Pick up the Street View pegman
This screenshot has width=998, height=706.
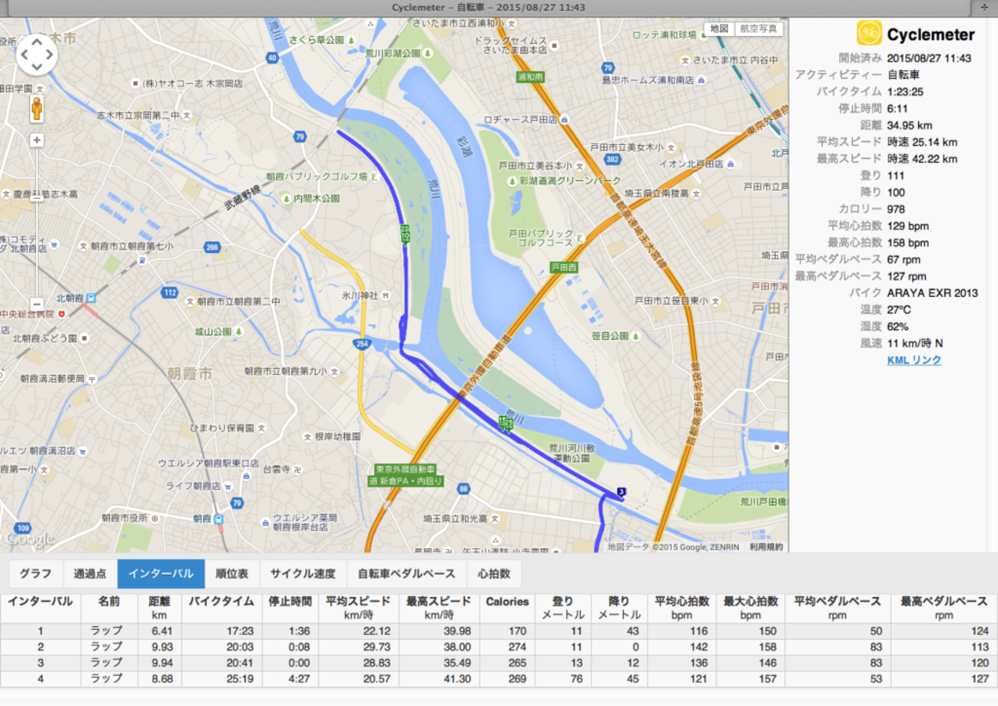[36, 109]
